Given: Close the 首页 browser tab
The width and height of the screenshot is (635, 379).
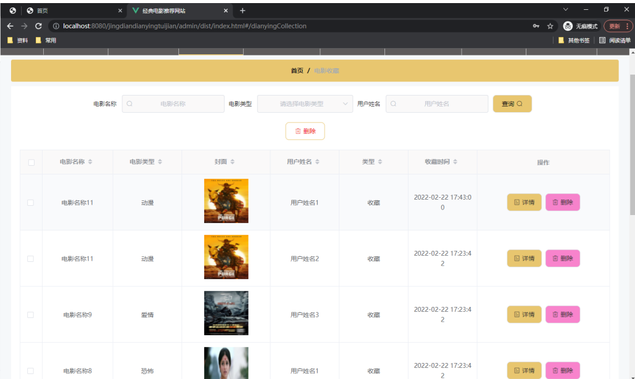Looking at the screenshot, I should point(120,10).
